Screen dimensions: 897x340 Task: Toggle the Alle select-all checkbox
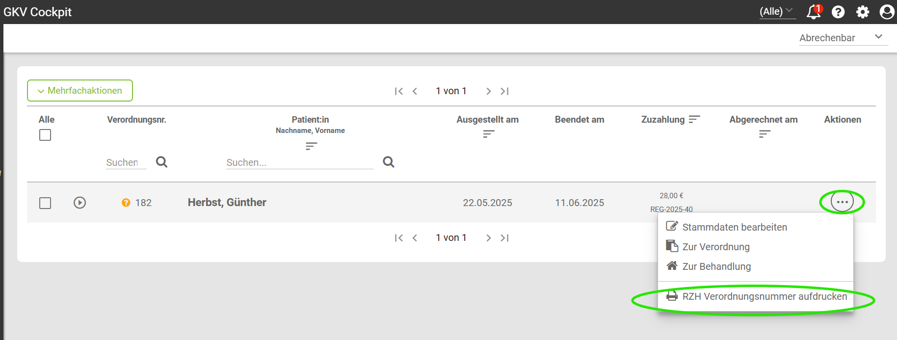[45, 135]
